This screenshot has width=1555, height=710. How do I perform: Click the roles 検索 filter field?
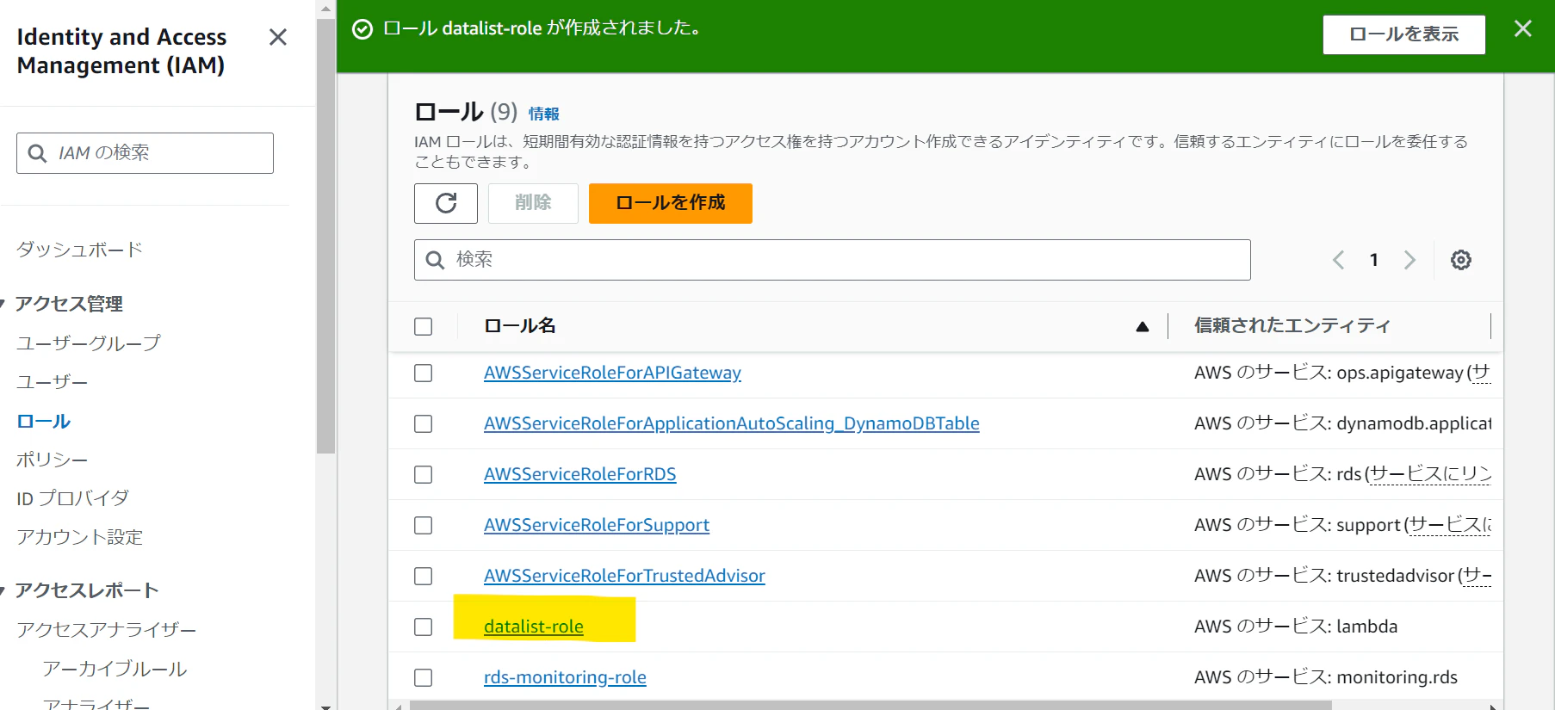click(x=832, y=260)
